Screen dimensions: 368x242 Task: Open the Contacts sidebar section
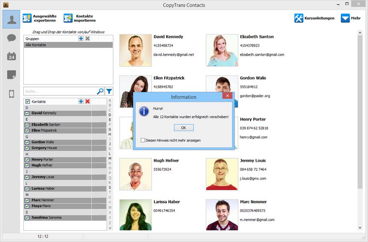pyautogui.click(x=11, y=19)
